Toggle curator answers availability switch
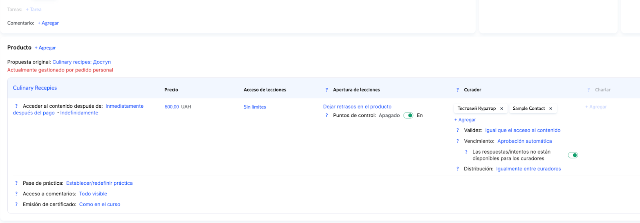 point(573,155)
